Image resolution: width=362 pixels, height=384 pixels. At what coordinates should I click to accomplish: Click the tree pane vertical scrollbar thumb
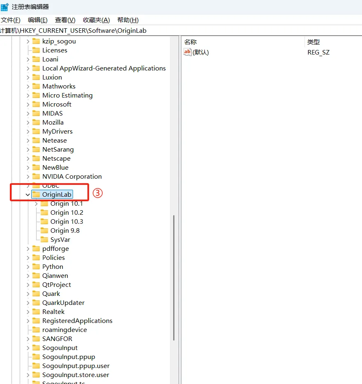click(174, 278)
